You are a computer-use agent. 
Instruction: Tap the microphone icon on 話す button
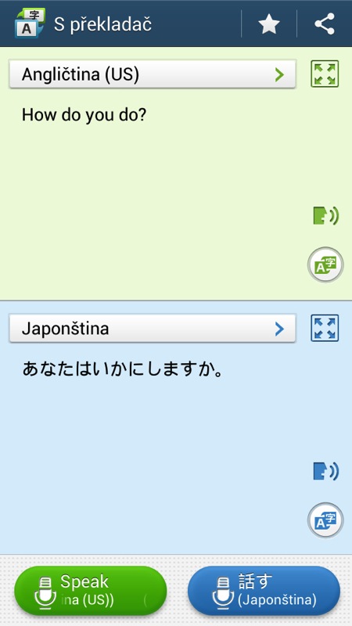tap(223, 592)
